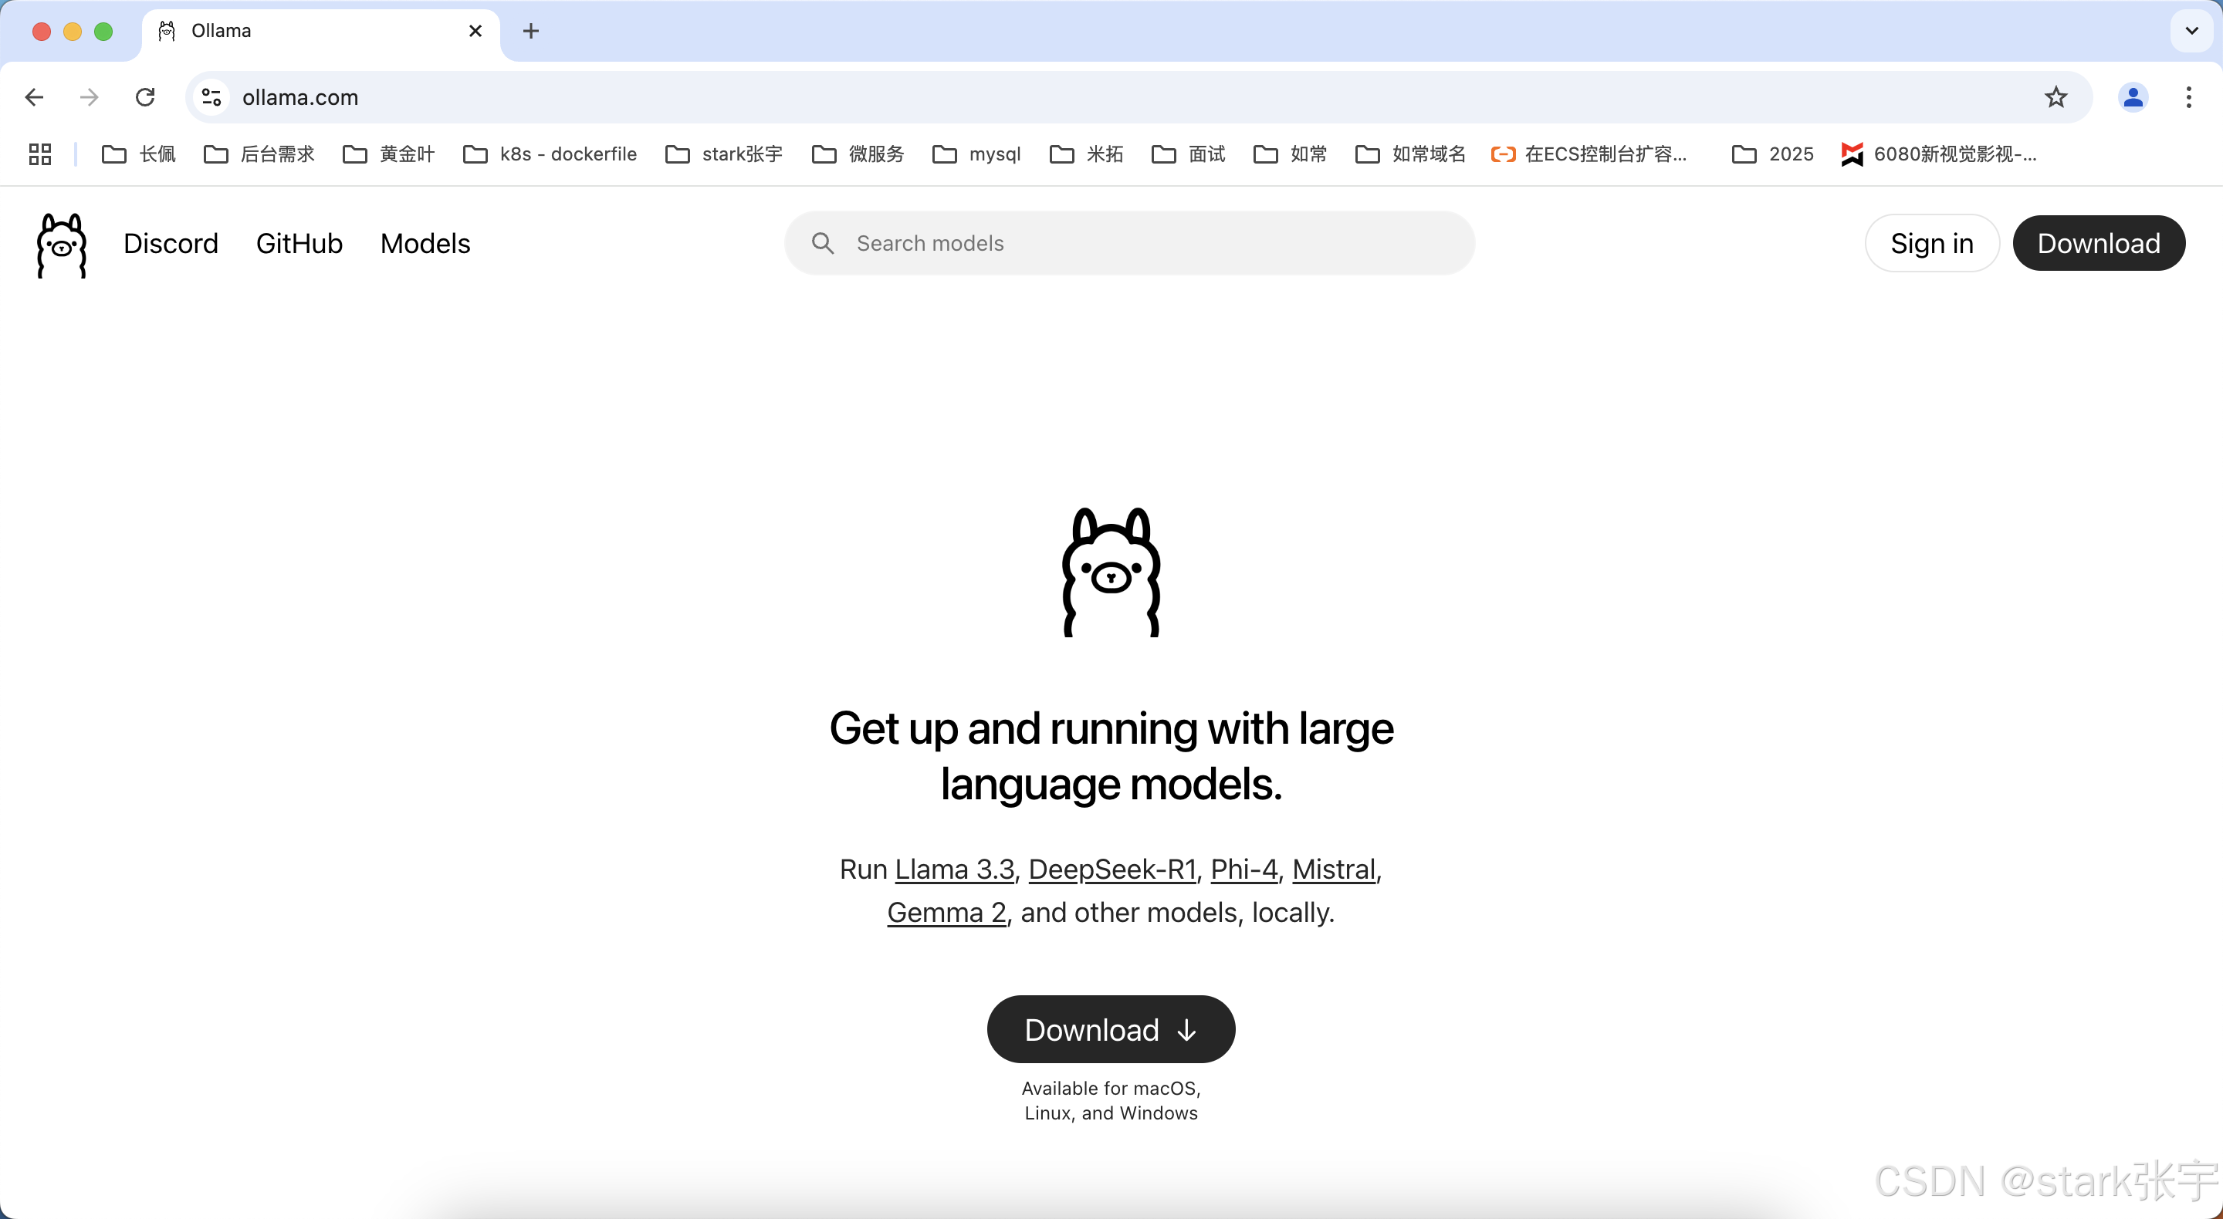
Task: Focus the Search models field
Action: click(1129, 244)
